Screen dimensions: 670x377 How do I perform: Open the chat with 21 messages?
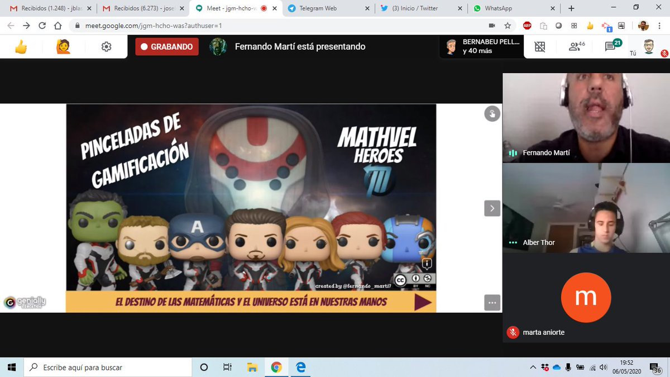613,47
